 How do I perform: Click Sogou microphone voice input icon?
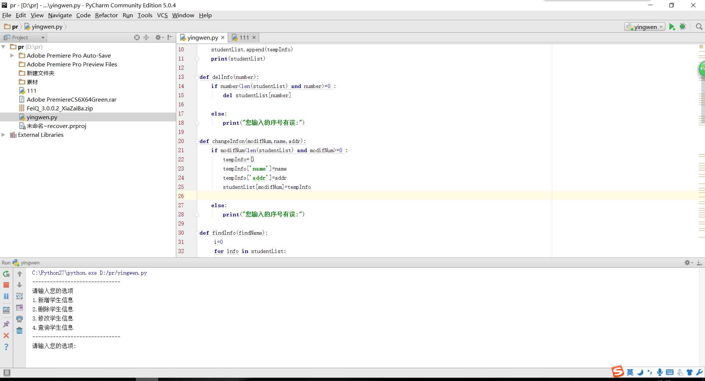(660, 372)
